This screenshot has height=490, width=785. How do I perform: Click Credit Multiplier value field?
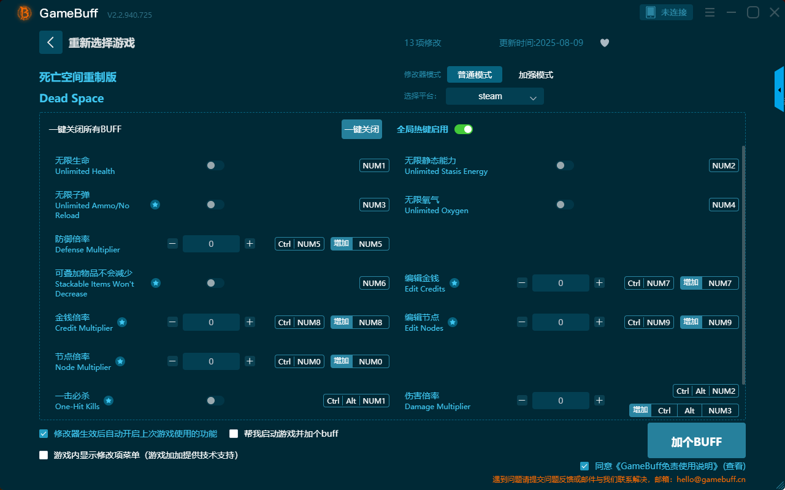(x=211, y=322)
